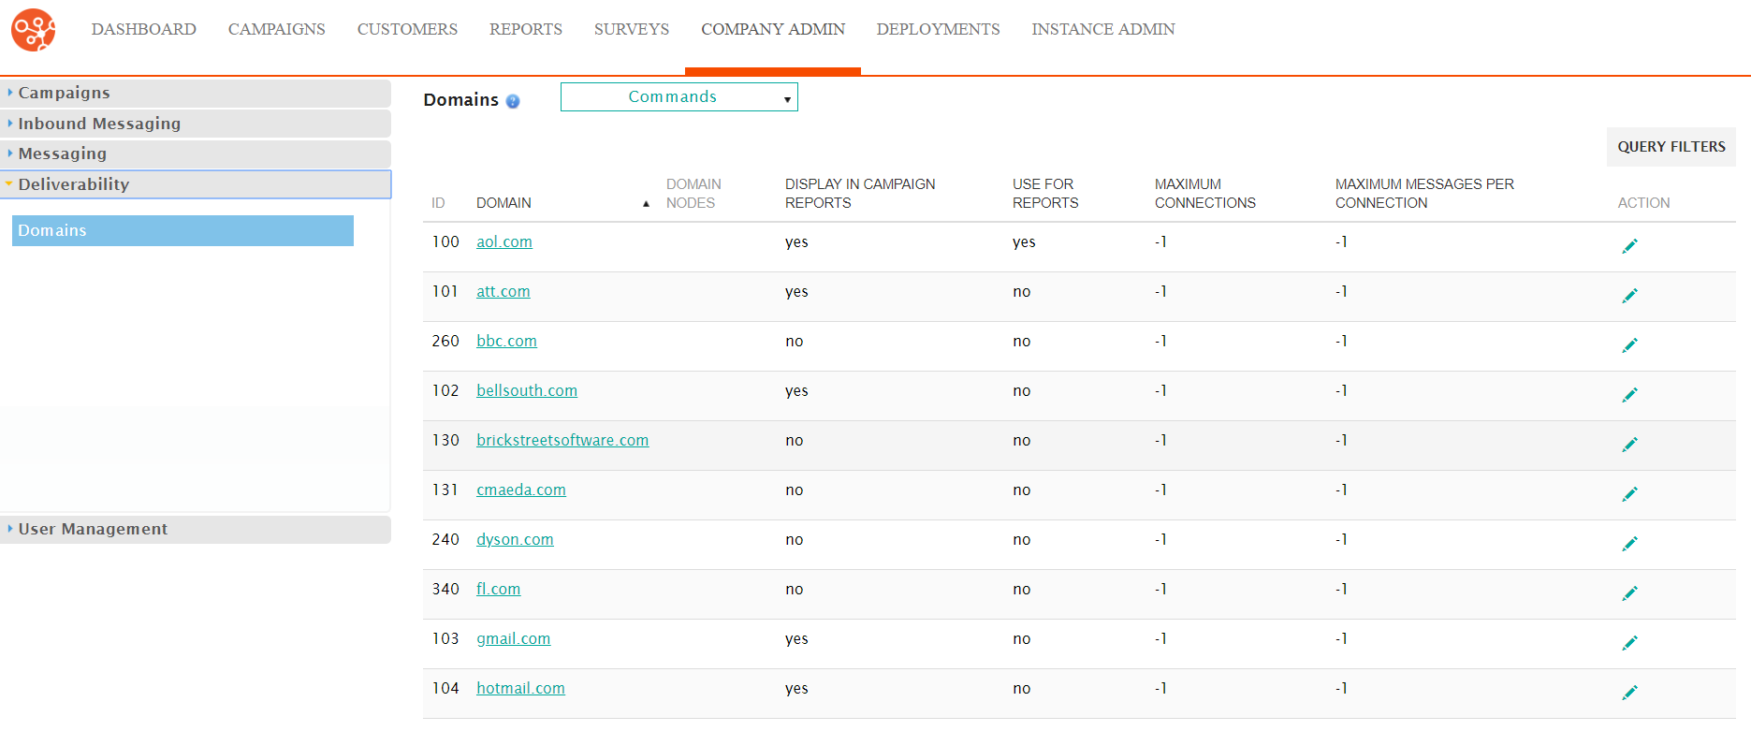Edit the hotmail.com domain row
Image resolution: width=1751 pixels, height=731 pixels.
click(x=1629, y=693)
